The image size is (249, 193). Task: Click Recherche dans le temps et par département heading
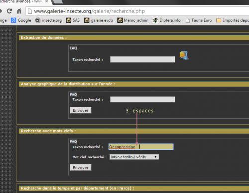pyautogui.click(x=78, y=188)
